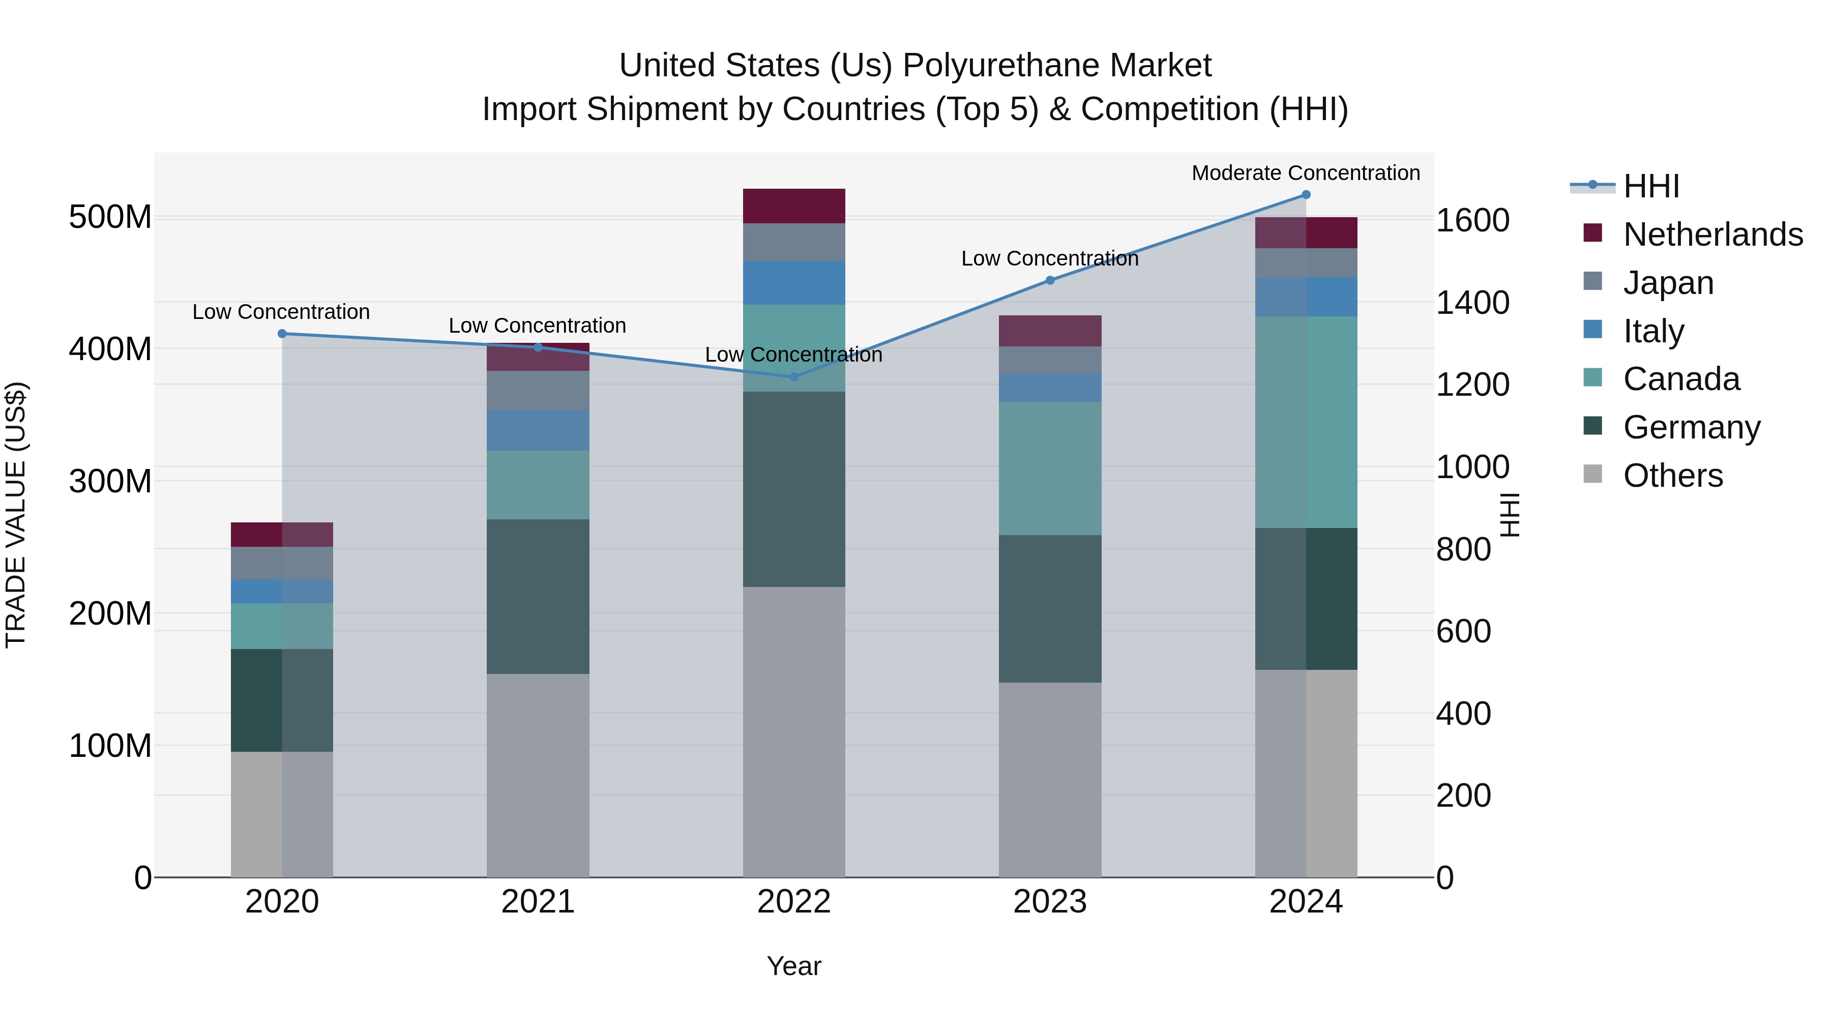Click the 2023 x-axis label
The width and height of the screenshot is (1831, 1030).
tap(1050, 902)
